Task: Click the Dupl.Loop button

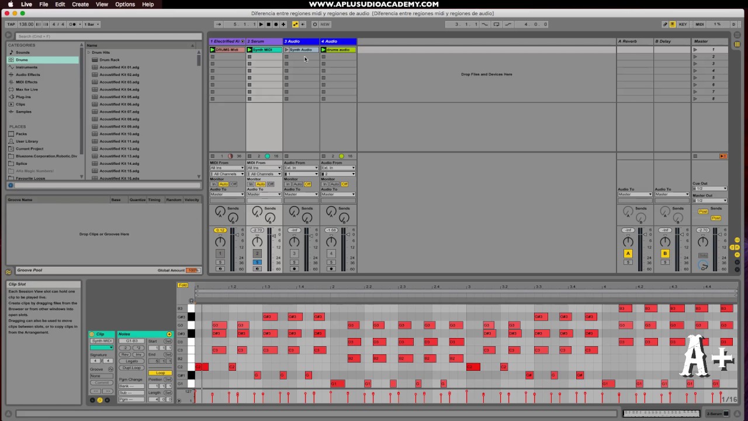Action: [x=131, y=368]
